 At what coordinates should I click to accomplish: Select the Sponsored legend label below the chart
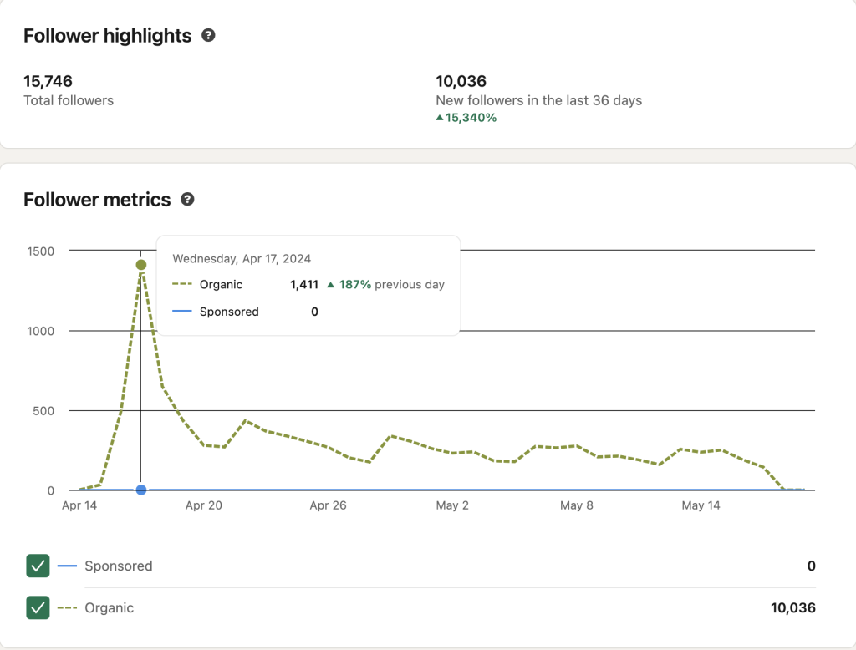(119, 566)
